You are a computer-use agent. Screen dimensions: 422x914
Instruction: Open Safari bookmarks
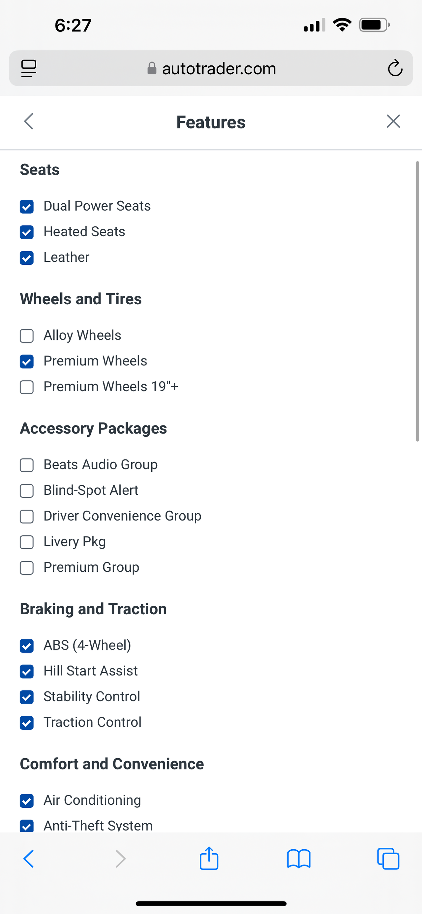(299, 858)
